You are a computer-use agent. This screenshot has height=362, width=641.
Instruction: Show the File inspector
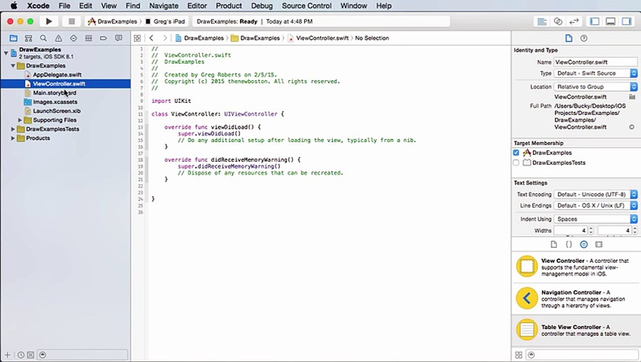click(x=568, y=38)
